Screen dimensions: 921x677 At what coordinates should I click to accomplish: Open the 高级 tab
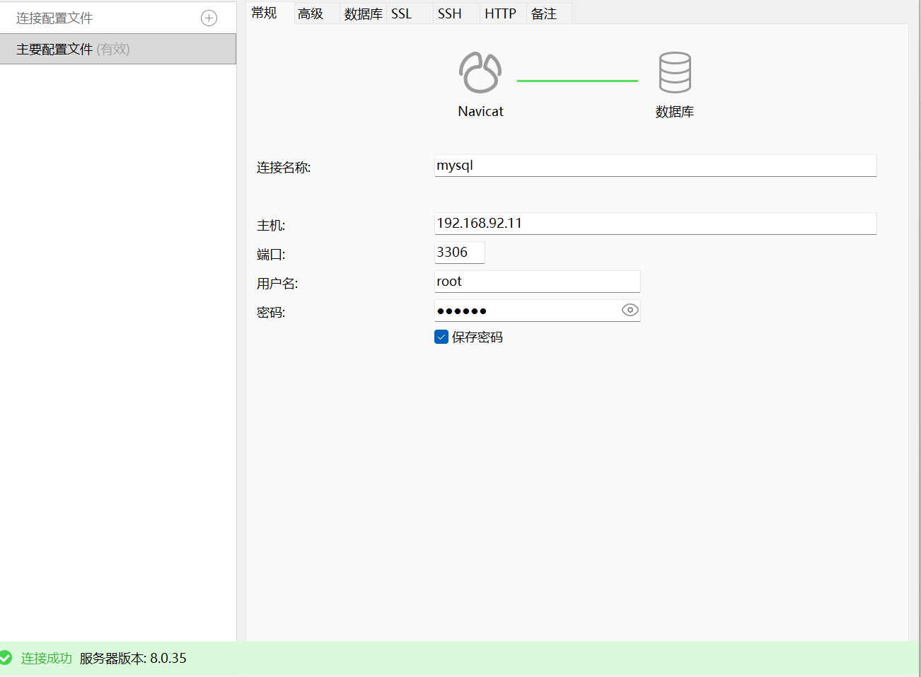(x=317, y=13)
